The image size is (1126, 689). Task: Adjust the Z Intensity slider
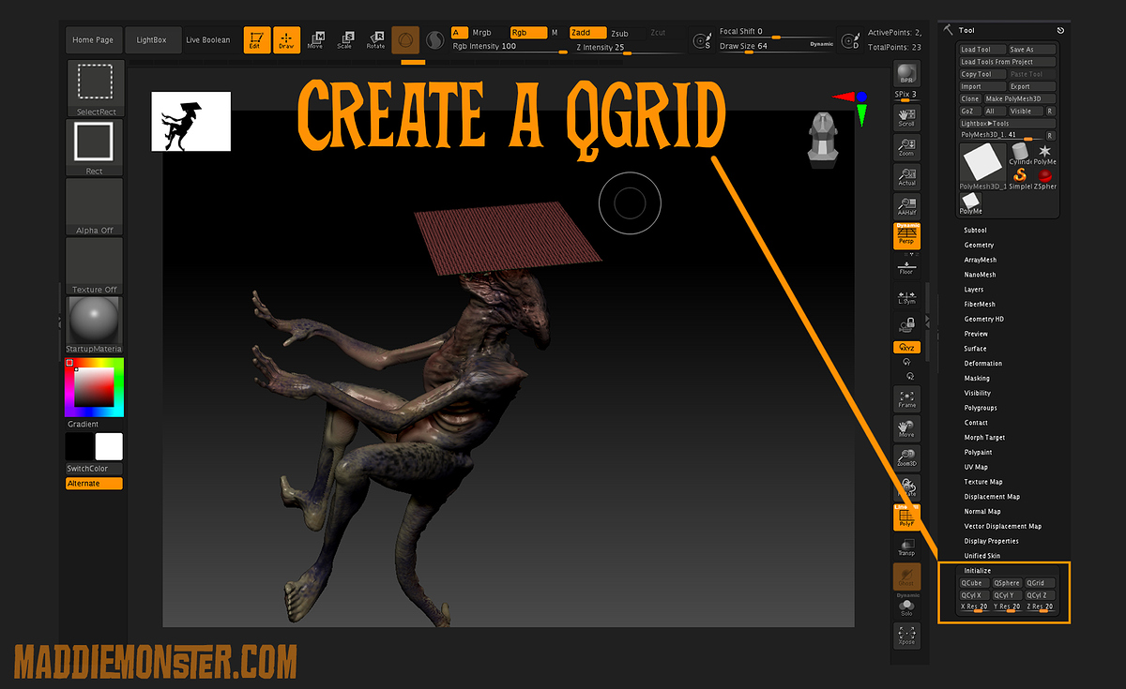coord(626,48)
